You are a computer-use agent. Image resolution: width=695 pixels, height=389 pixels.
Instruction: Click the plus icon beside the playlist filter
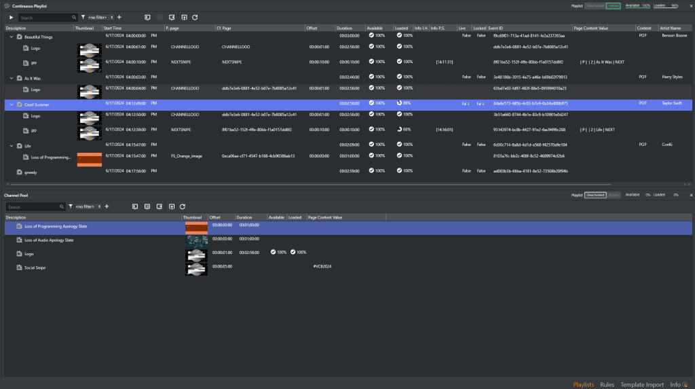pos(119,17)
